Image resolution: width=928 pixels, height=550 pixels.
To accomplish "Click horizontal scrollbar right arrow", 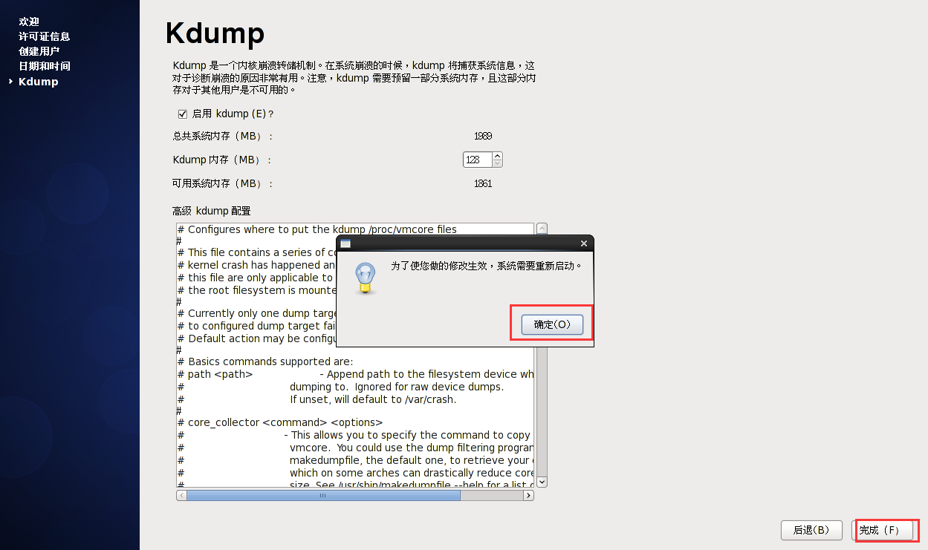I will (x=528, y=495).
